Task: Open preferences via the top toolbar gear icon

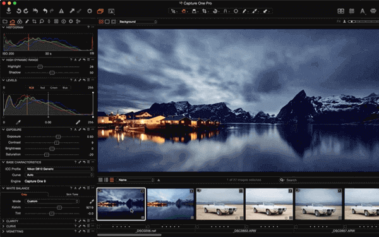Action: pos(90,11)
